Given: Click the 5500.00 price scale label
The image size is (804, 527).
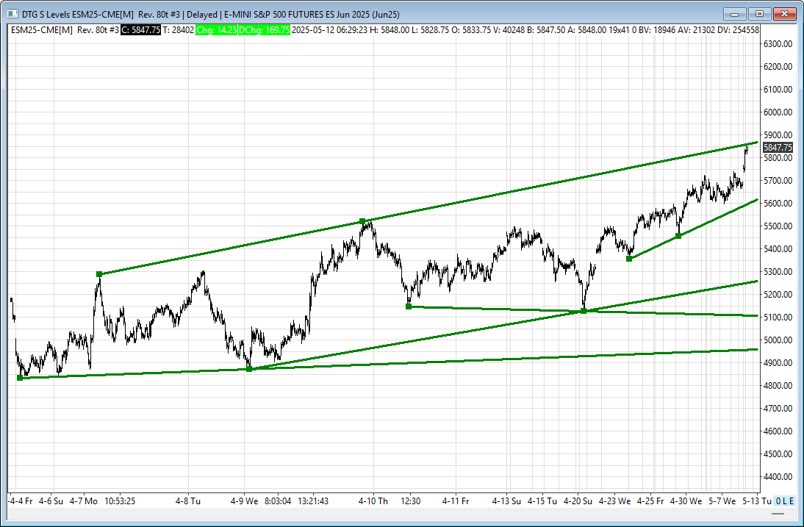Looking at the screenshot, I should tap(778, 226).
